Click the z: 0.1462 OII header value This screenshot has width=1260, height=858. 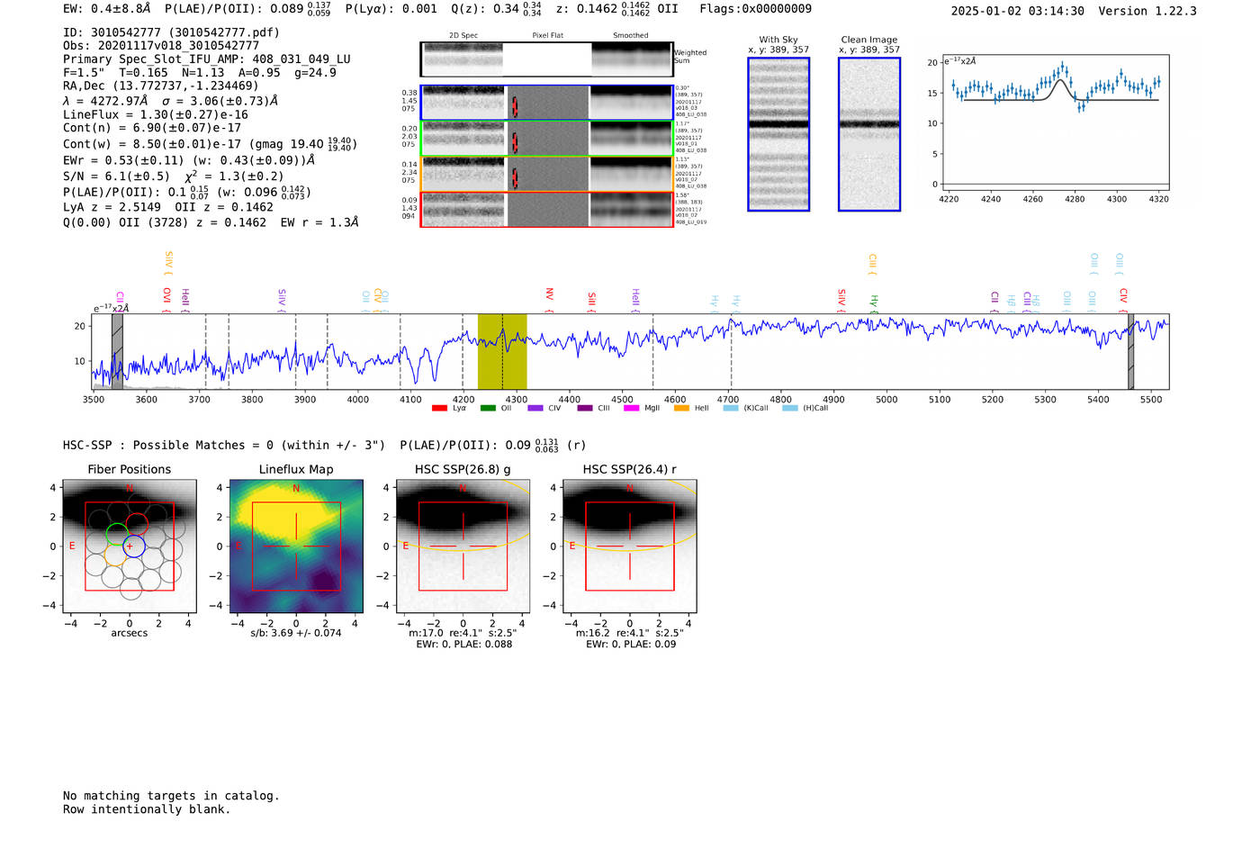point(617,9)
